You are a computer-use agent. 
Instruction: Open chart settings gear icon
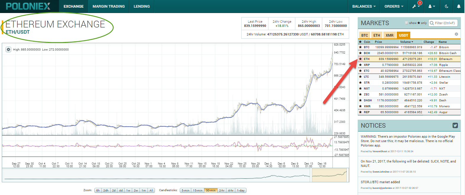(8, 49)
